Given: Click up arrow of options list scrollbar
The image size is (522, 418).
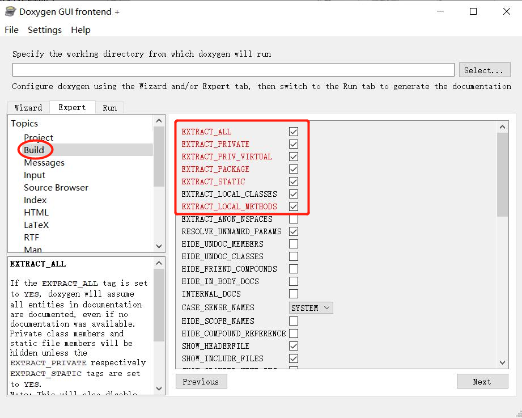Looking at the screenshot, I should pyautogui.click(x=502, y=127).
